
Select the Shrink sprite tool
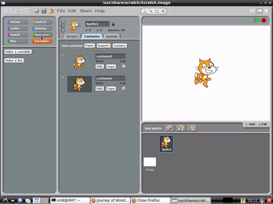[163, 11]
